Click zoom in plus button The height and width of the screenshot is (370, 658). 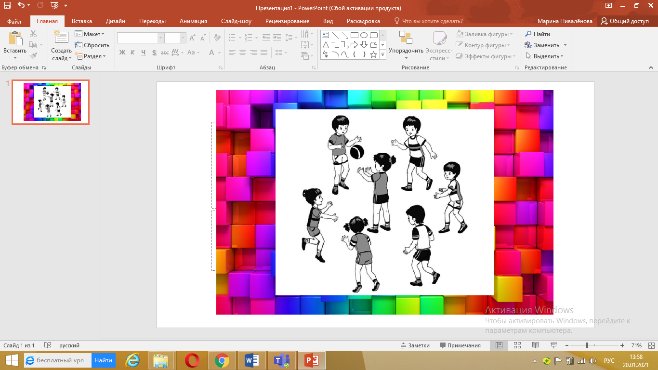[x=622, y=345]
